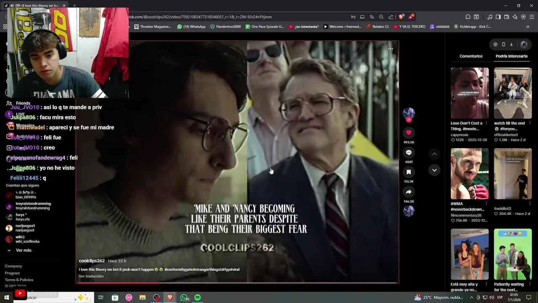Open a new browser tab with plus
The height and width of the screenshot is (303, 538).
[x=74, y=5]
